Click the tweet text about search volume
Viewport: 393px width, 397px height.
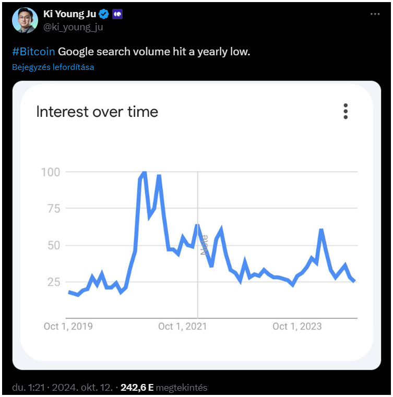tap(154, 52)
